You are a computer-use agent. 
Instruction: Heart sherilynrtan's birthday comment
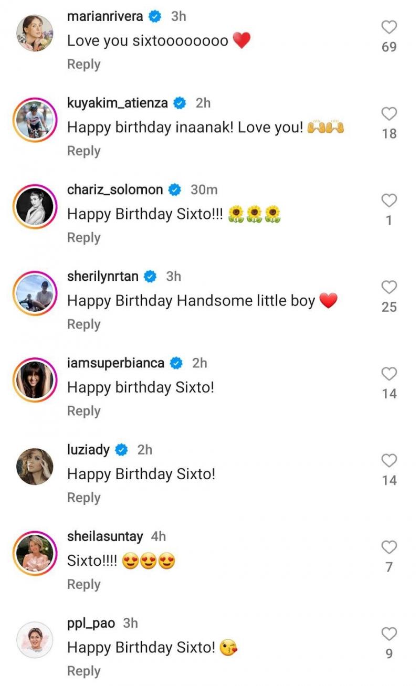pos(389,287)
